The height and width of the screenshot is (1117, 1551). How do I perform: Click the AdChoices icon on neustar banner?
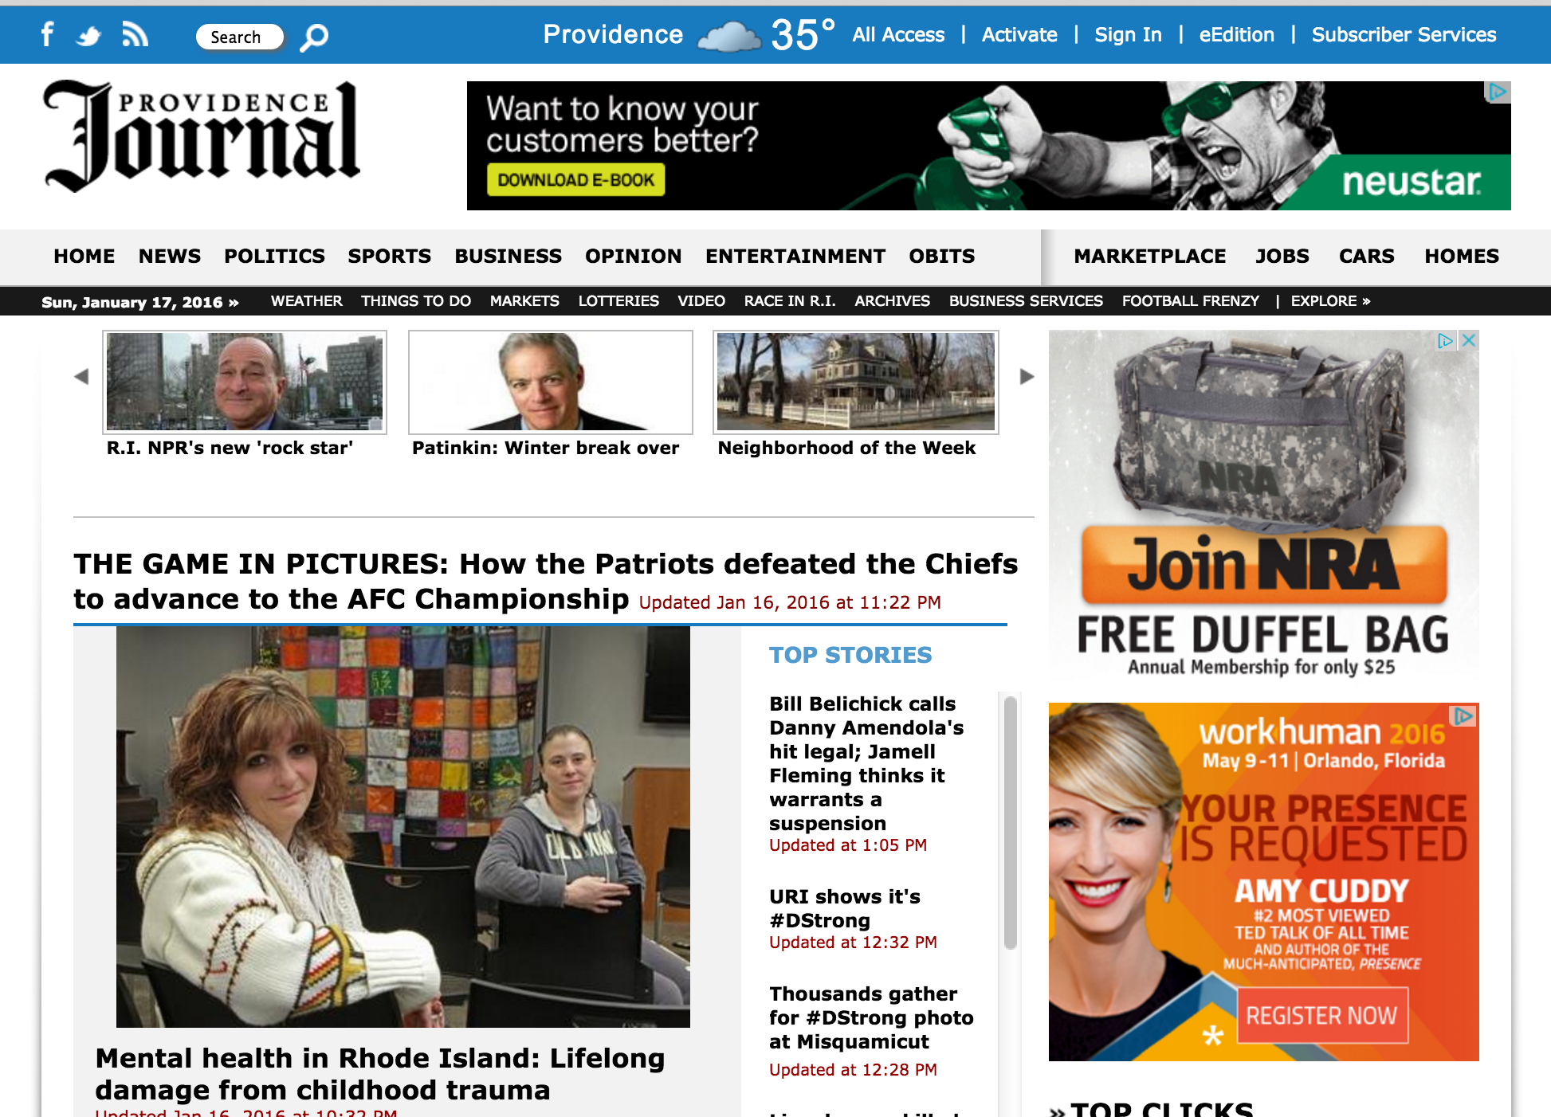(1498, 92)
